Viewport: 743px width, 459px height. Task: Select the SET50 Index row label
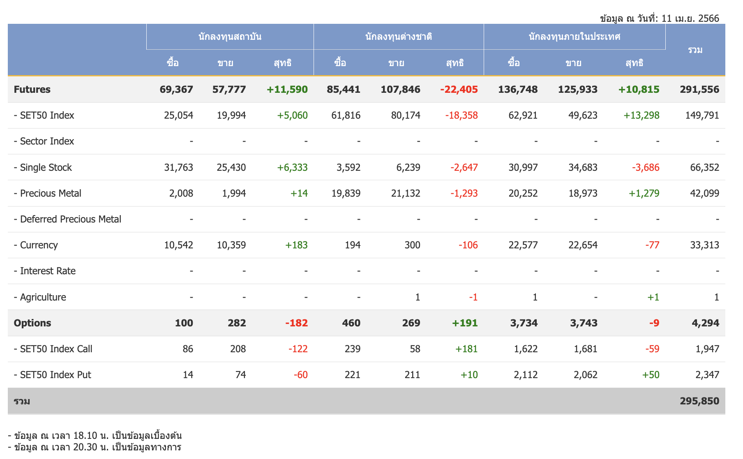44,115
